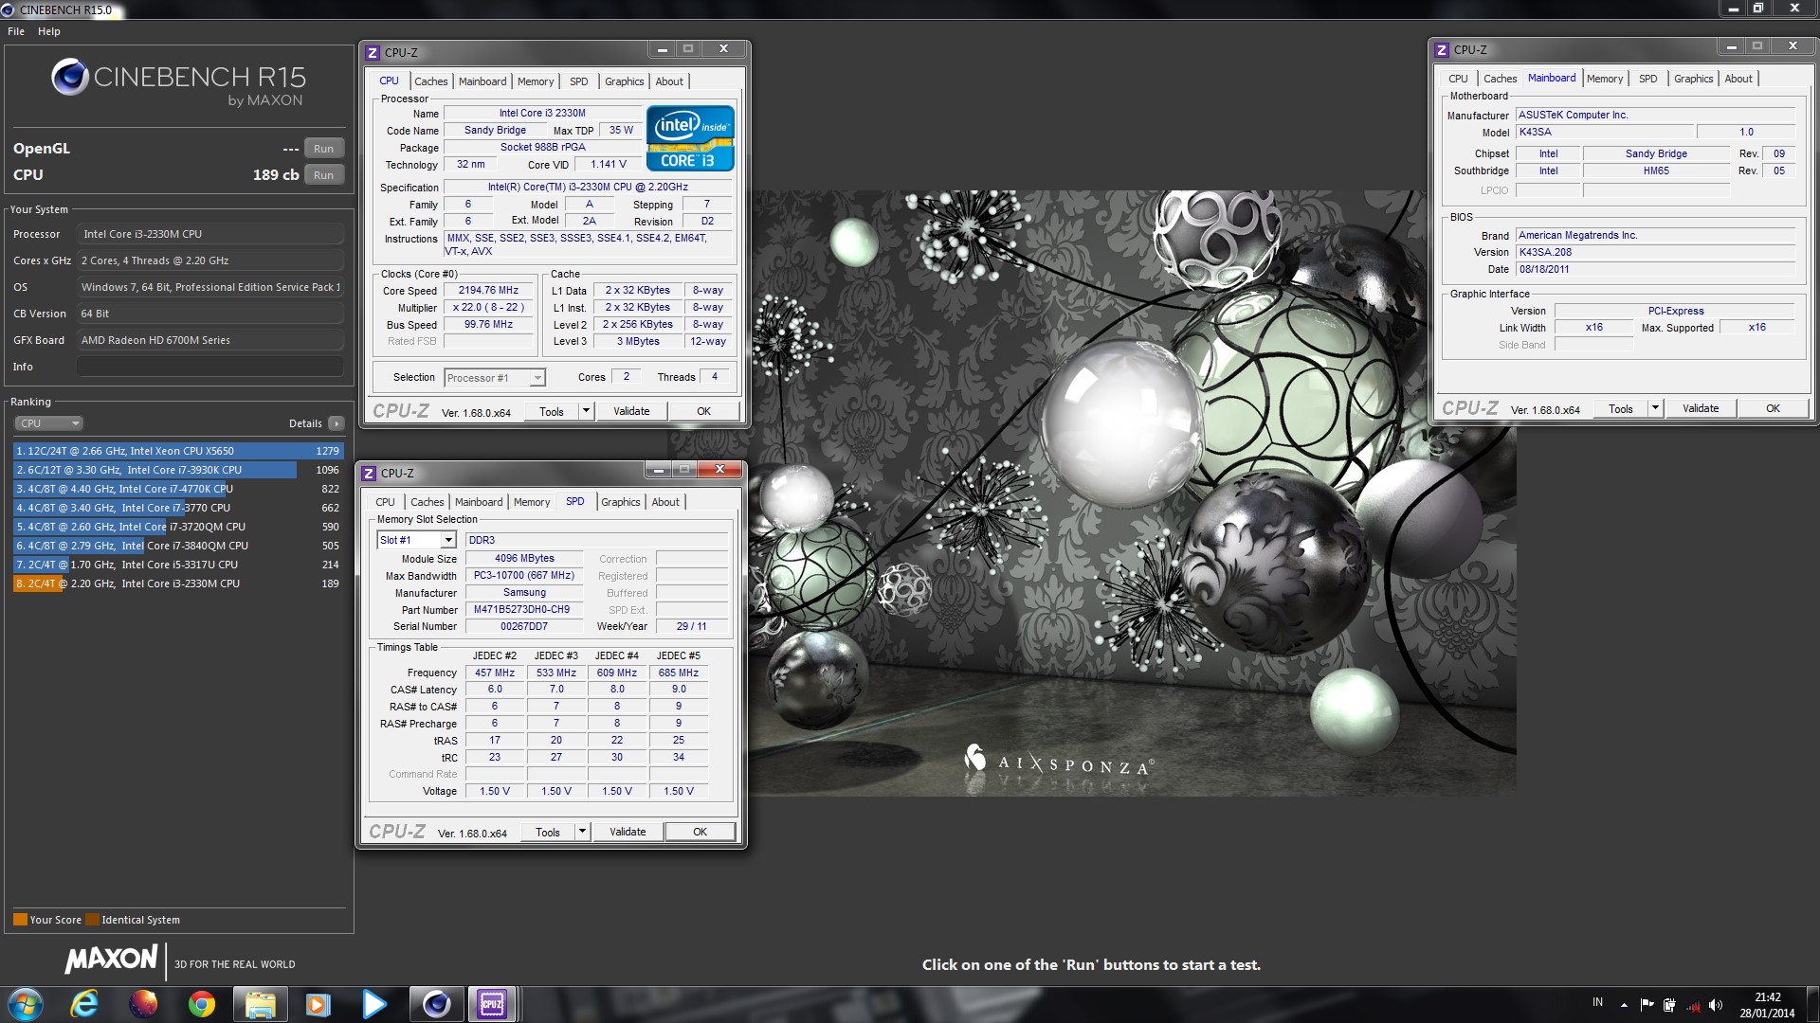The width and height of the screenshot is (1820, 1023).
Task: Click the rendered Cinebench scene image
Action: (x=1092, y=493)
